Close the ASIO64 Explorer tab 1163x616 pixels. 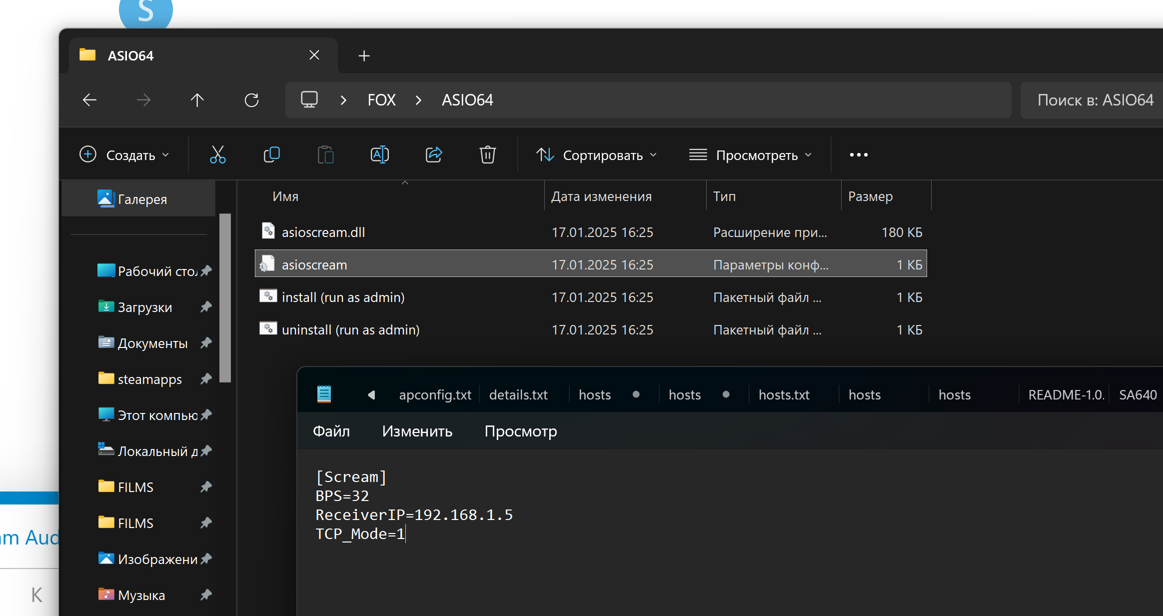314,55
